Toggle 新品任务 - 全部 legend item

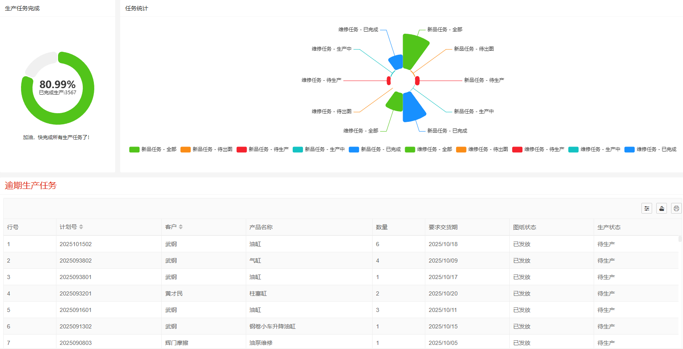153,149
